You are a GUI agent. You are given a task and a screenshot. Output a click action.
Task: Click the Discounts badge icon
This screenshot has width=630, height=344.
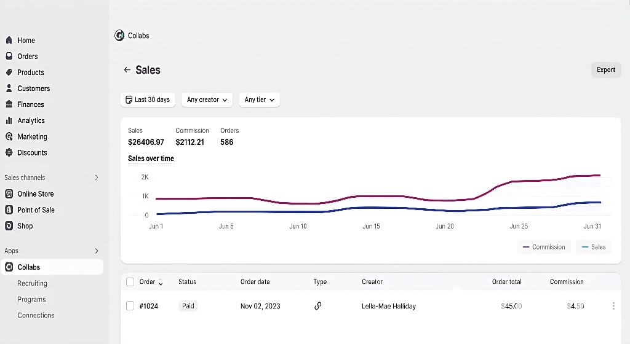[9, 153]
